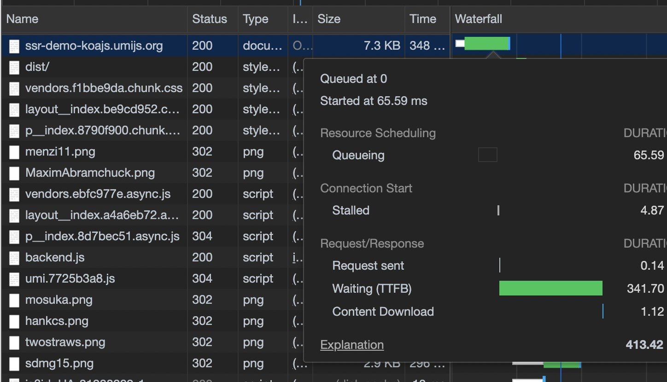Click the Status column header
667x382 pixels.
tap(210, 19)
